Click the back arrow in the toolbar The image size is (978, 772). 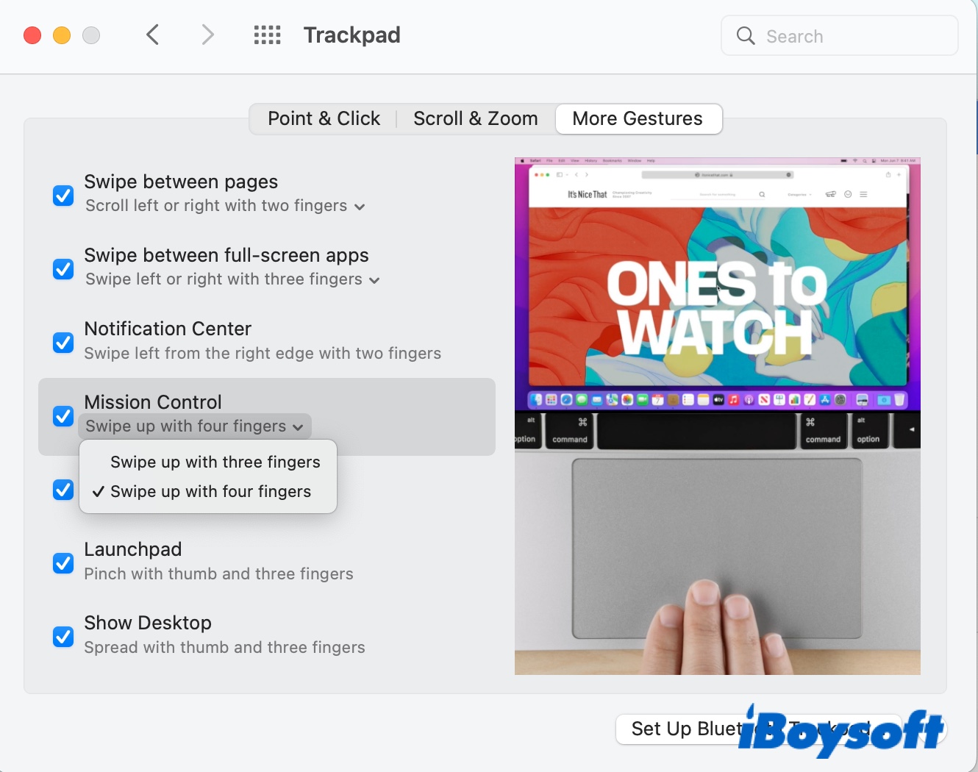(152, 35)
